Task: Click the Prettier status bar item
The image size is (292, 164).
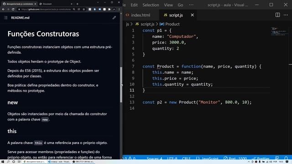Action: point(261,159)
